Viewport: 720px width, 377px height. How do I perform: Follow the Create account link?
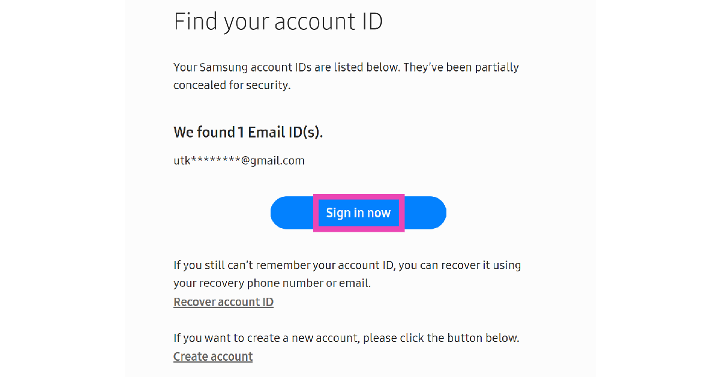[213, 357]
